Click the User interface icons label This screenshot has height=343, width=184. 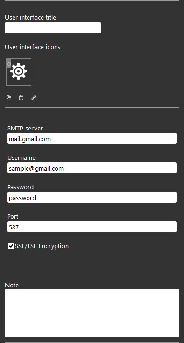coord(33,47)
